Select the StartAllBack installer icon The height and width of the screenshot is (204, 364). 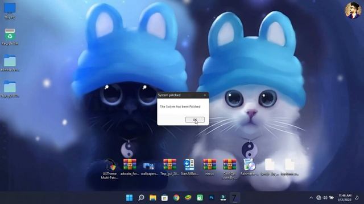click(x=189, y=167)
